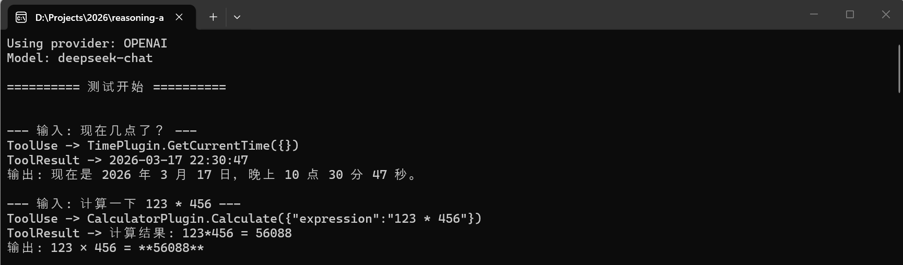Select the D:\Projects\2026\reasoning-a tab
This screenshot has height=265, width=903.
[x=99, y=18]
